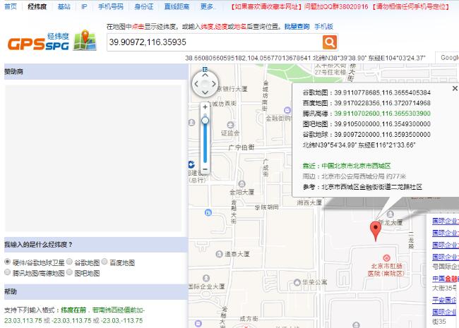Click the 中国金融 search result link

[x=446, y=279]
